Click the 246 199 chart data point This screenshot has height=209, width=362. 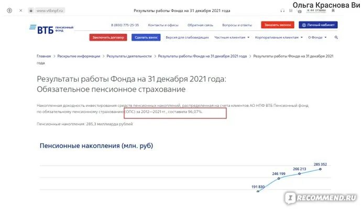point(279,179)
